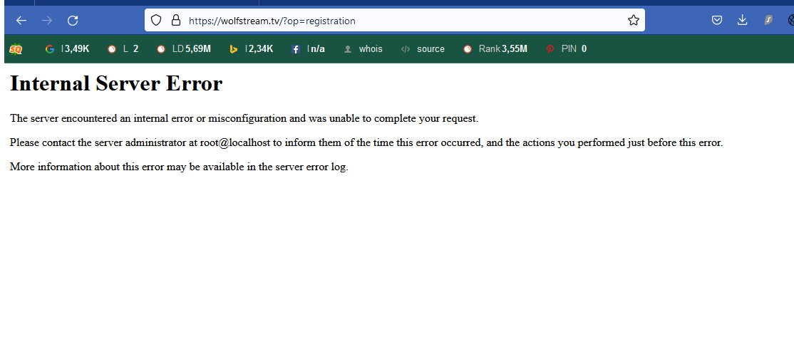Click the browser back arrow

[21, 21]
